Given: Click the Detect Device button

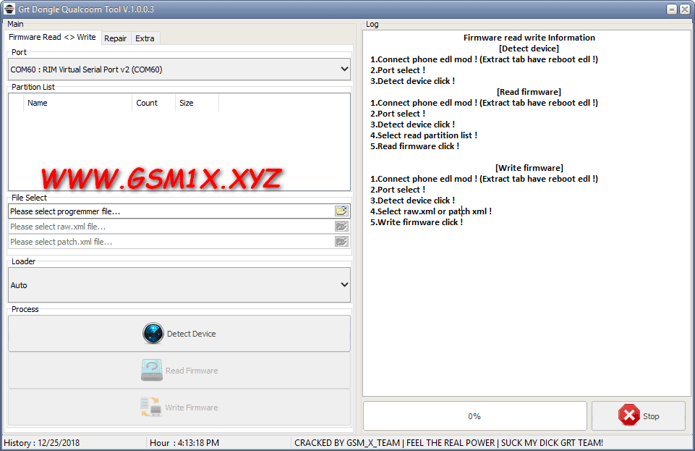Looking at the screenshot, I should click(179, 334).
